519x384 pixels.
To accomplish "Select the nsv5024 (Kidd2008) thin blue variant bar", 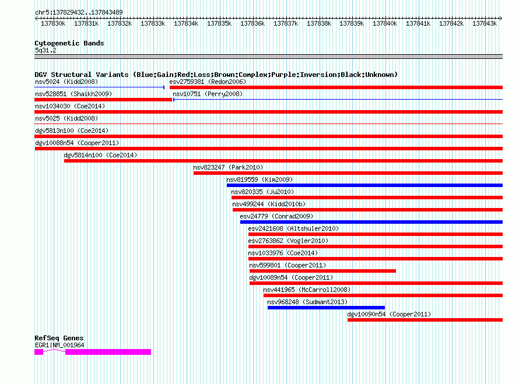I will pyautogui.click(x=100, y=87).
